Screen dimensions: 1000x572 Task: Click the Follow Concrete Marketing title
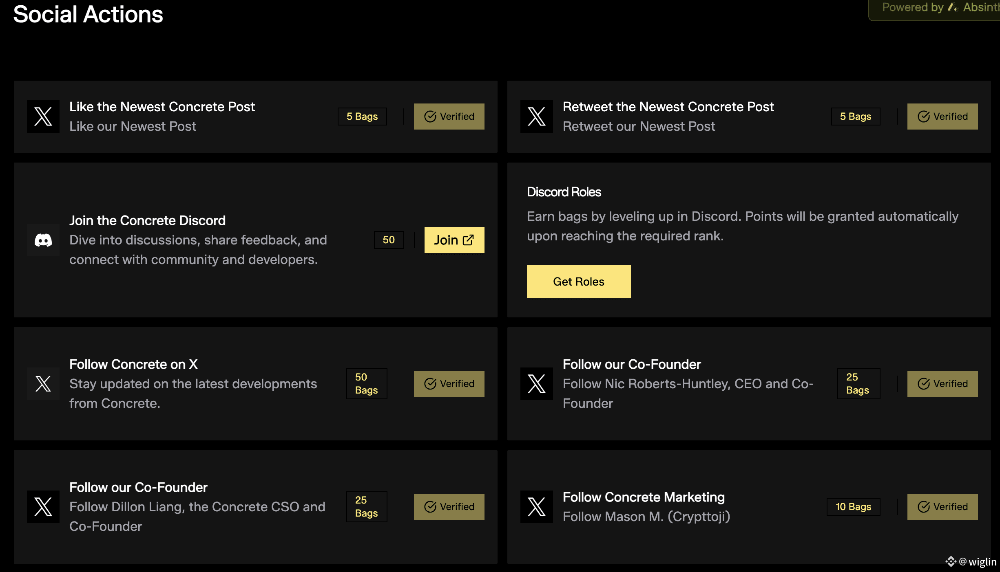pos(644,497)
